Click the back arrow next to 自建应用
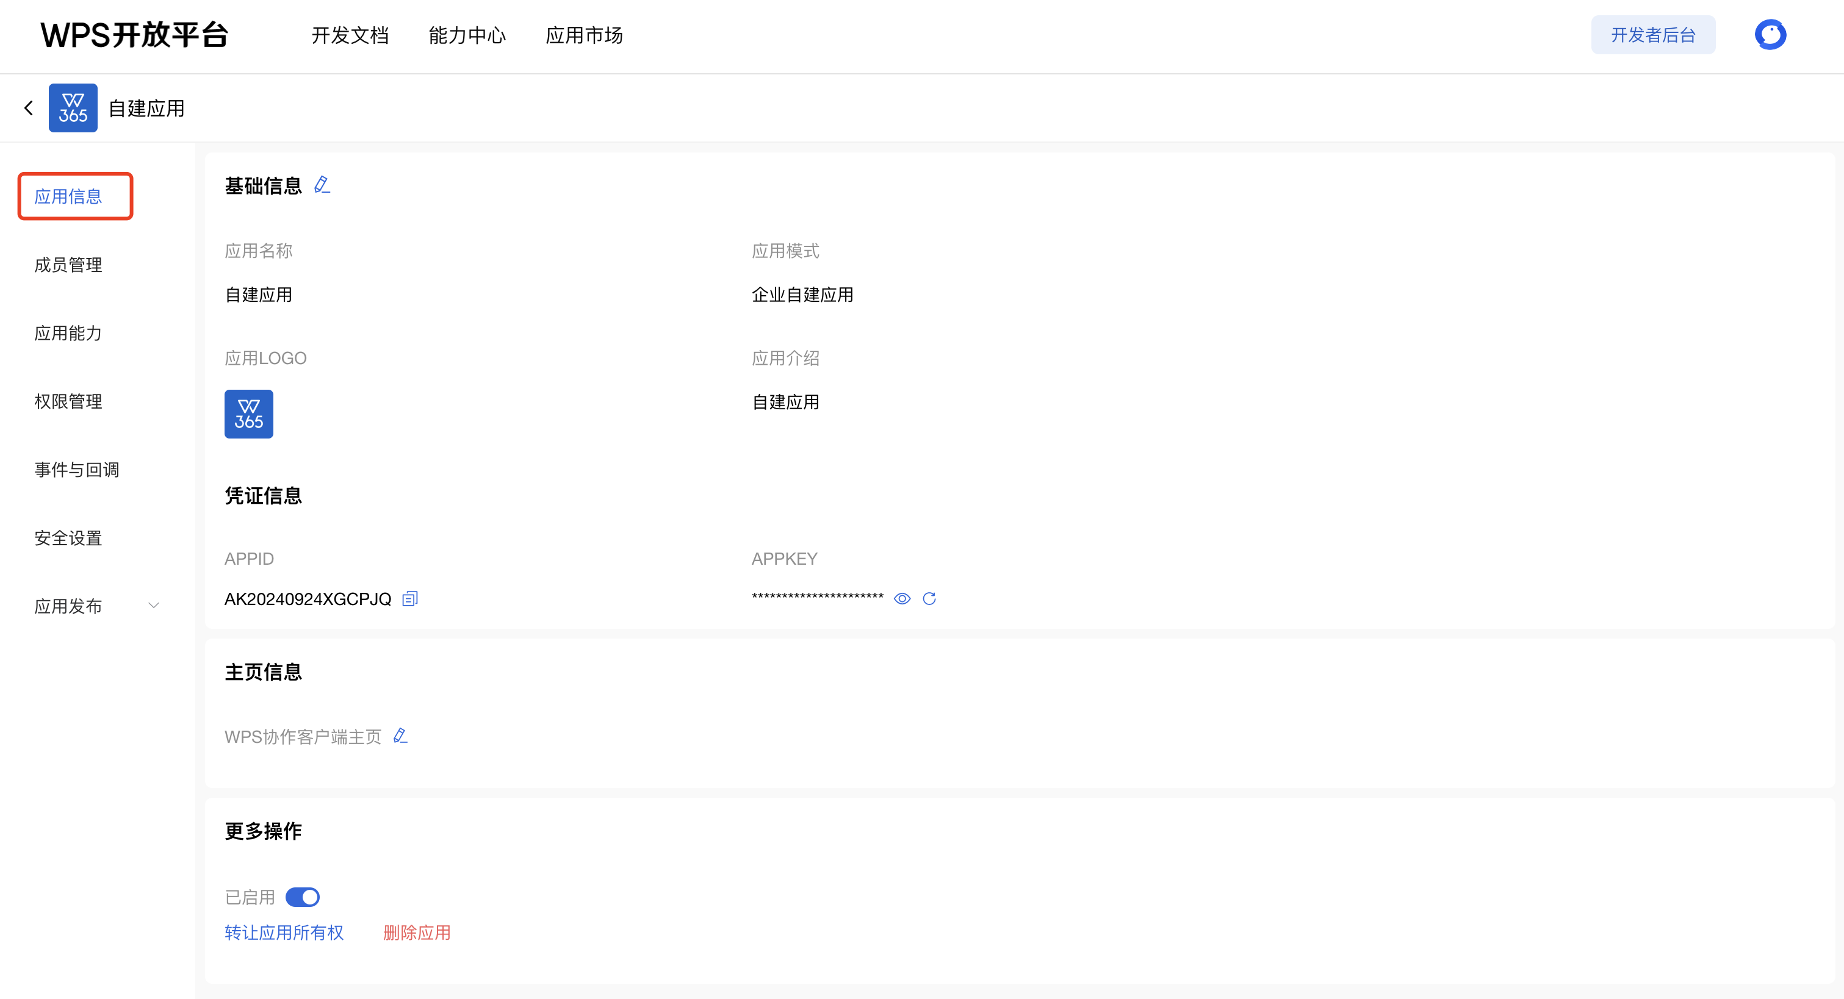This screenshot has height=999, width=1844. (29, 108)
